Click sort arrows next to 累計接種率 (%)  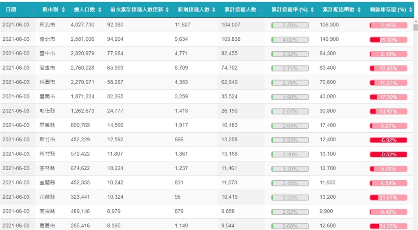(312, 10)
